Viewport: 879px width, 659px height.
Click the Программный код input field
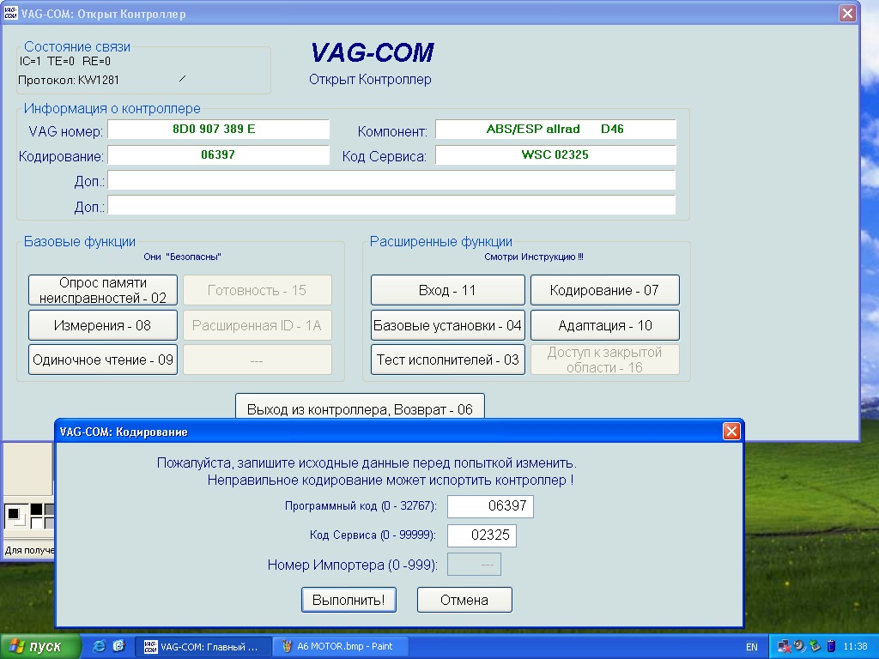point(490,506)
